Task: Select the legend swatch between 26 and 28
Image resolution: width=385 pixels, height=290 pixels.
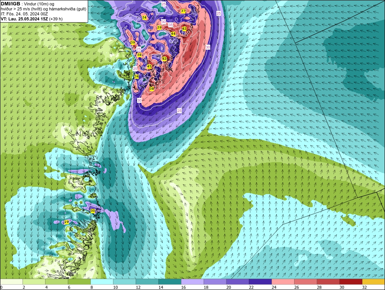Action: coord(305,282)
